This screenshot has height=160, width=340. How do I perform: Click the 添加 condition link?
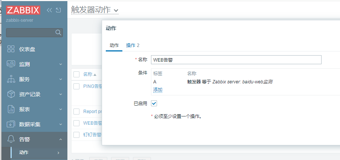(x=158, y=90)
